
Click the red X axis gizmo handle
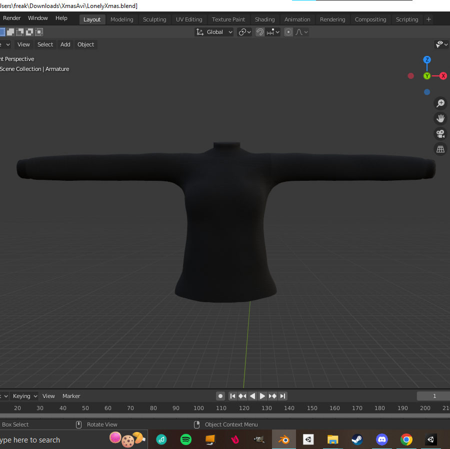pyautogui.click(x=443, y=76)
